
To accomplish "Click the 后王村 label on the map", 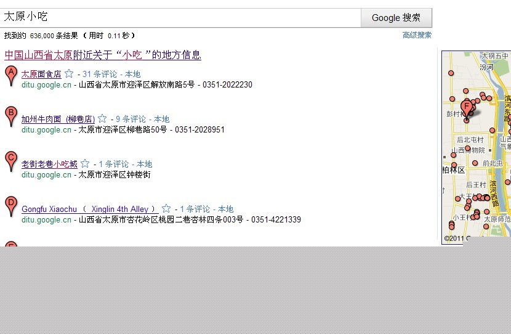I will point(476,185).
